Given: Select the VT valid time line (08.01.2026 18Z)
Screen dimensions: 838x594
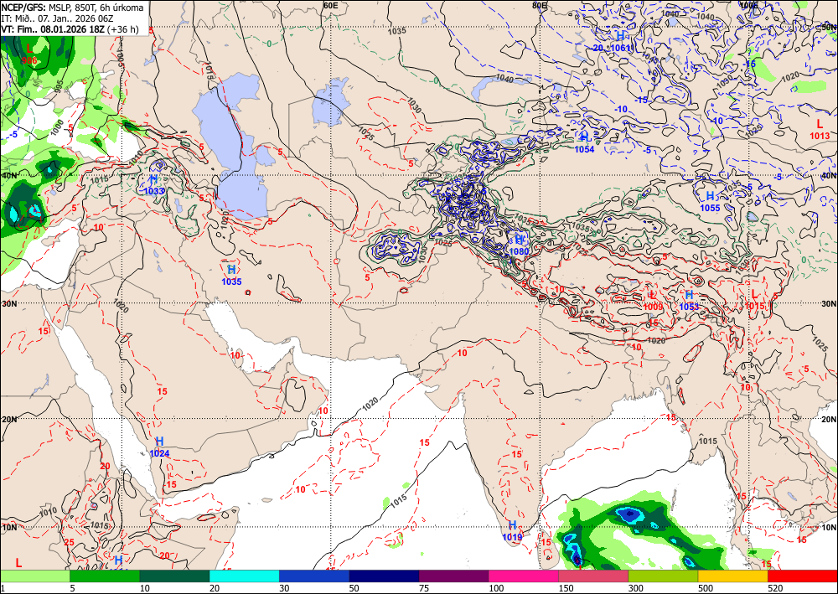Looking at the screenshot, I should [x=70, y=29].
